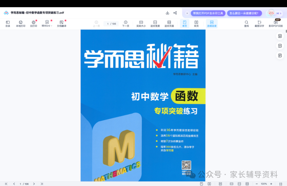Jump to last page in bottom bar

click(x=42, y=184)
